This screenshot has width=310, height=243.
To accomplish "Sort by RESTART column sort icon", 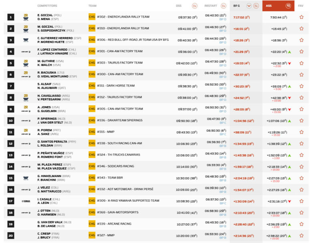I will point(224,6).
